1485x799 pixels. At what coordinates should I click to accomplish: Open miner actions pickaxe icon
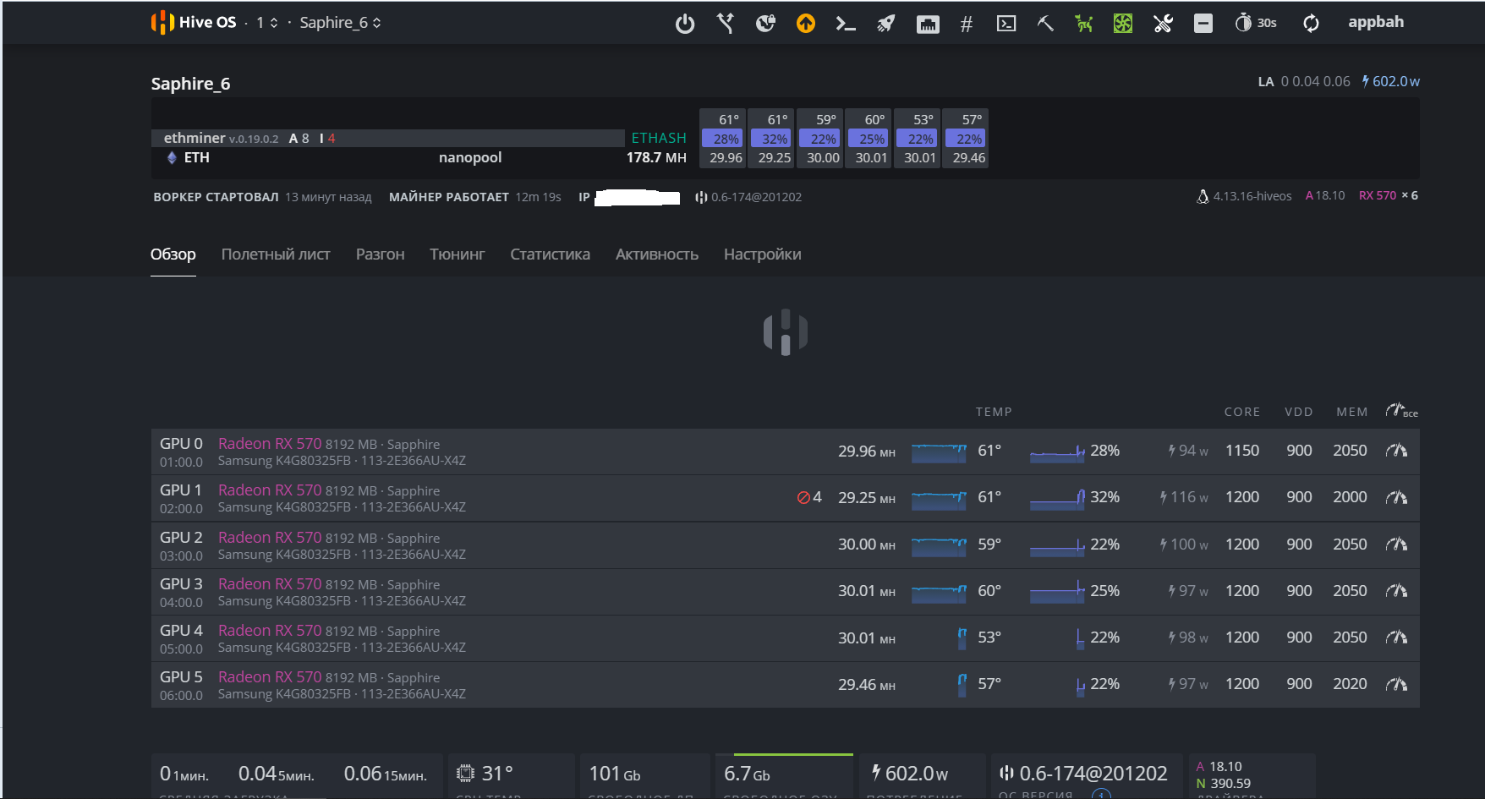[1045, 24]
